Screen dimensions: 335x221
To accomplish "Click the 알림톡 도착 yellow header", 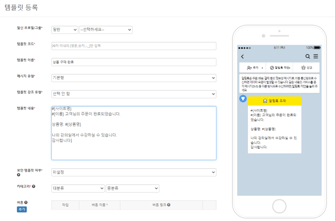I will pyautogui.click(x=275, y=101).
